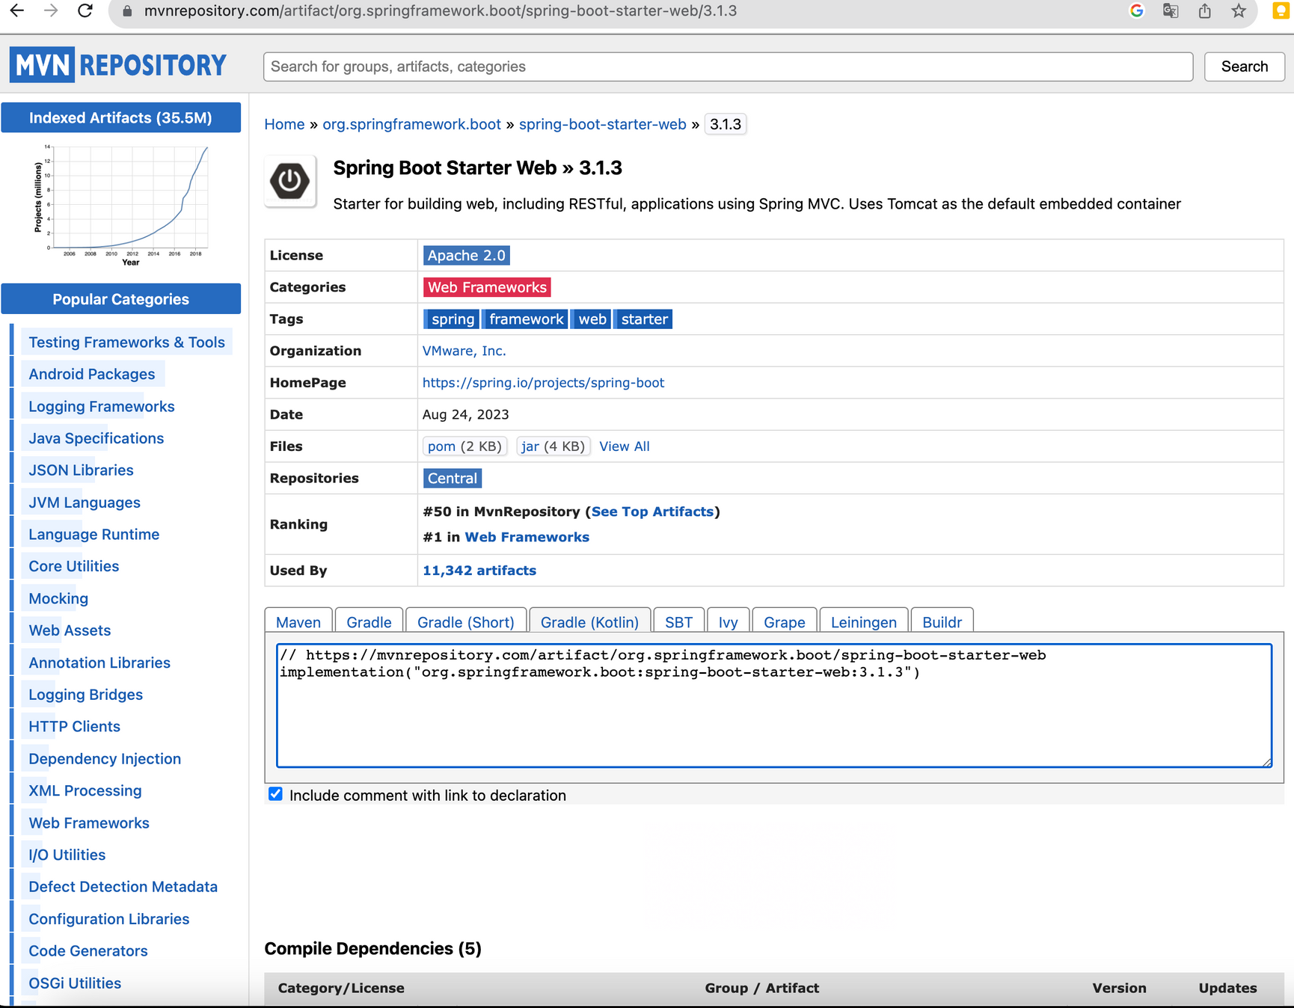Open the Buildr tab

point(942,621)
